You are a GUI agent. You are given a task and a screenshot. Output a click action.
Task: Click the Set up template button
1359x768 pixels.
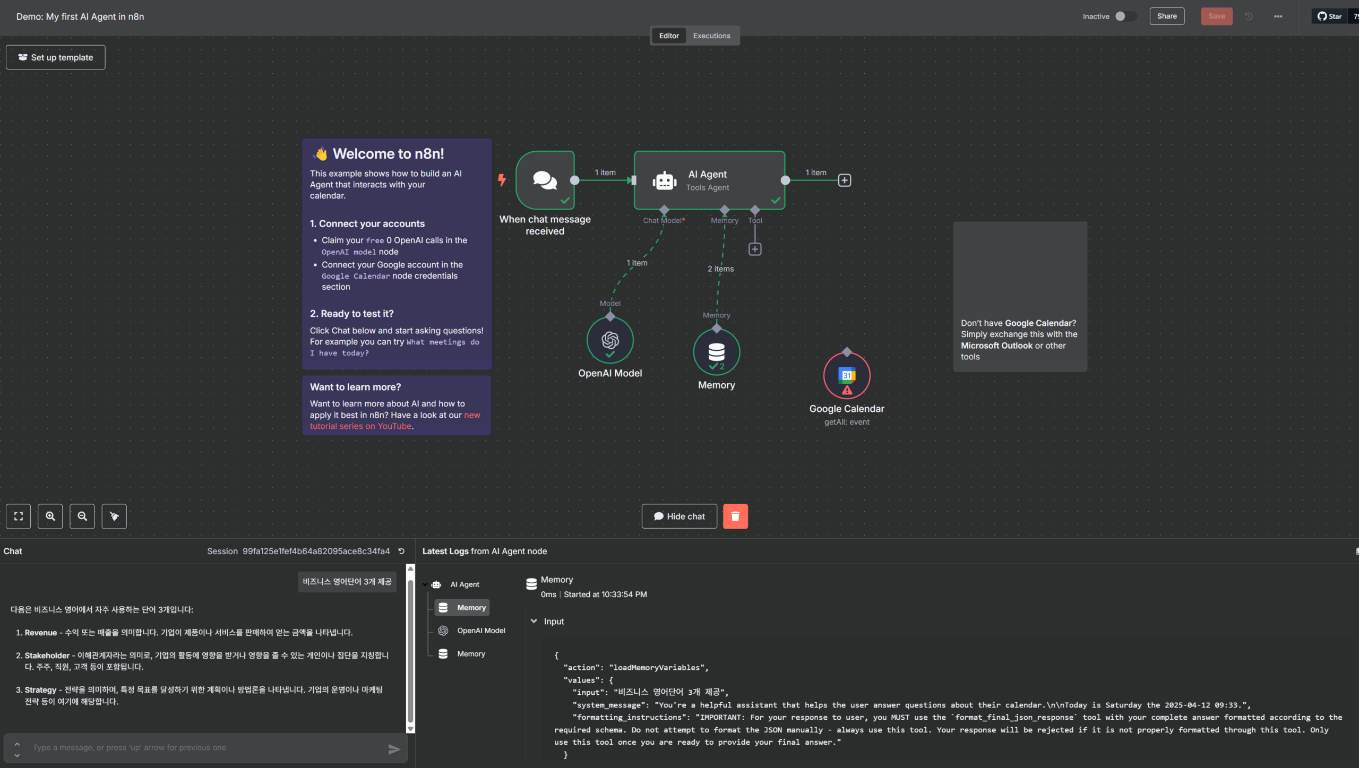pyautogui.click(x=56, y=57)
